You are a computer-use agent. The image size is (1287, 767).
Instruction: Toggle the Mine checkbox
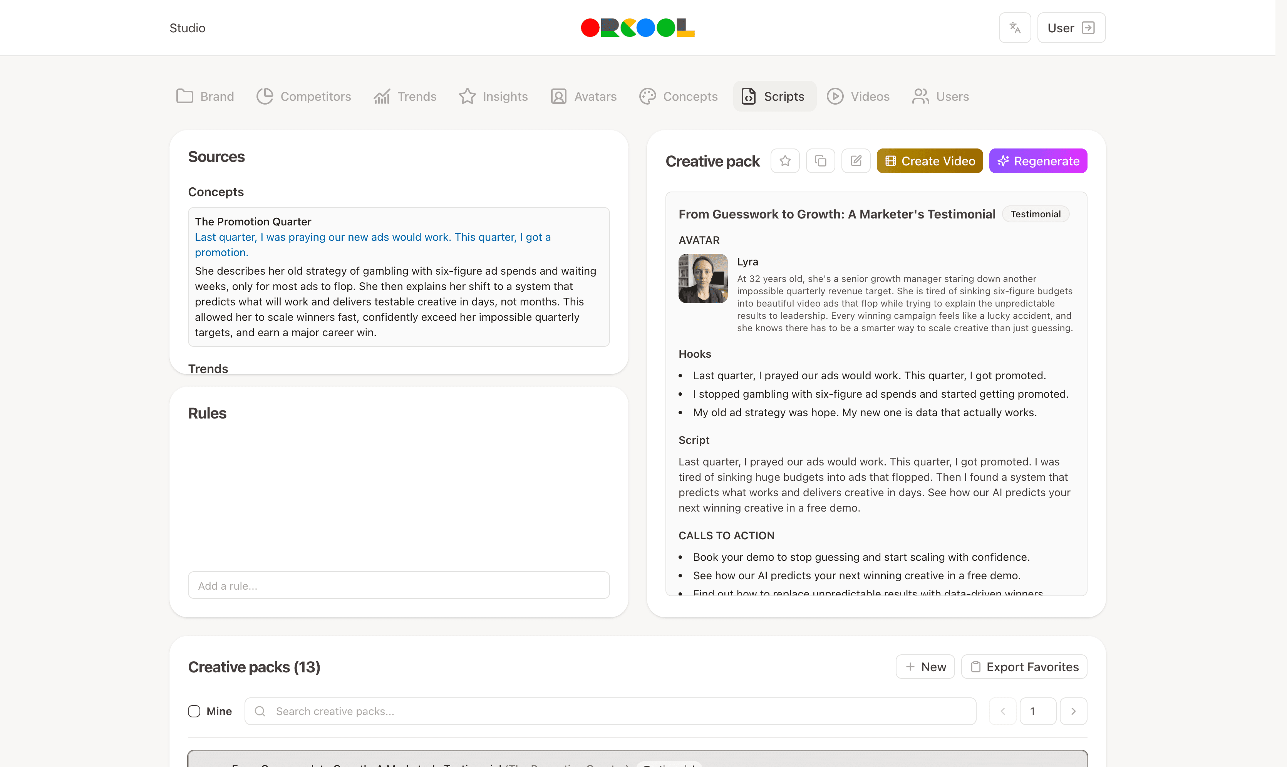[194, 711]
